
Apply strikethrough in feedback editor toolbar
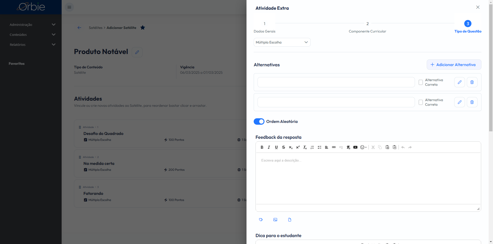point(283,147)
